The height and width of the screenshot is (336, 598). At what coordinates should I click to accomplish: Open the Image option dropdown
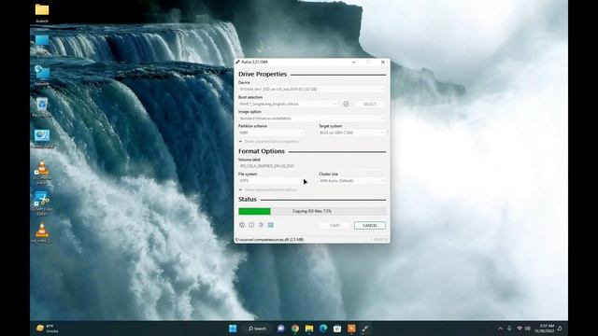(x=312, y=119)
